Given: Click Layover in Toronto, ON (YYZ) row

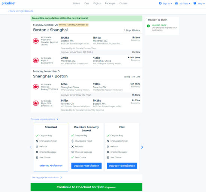Looking at the screenshot, I should point(100,95).
